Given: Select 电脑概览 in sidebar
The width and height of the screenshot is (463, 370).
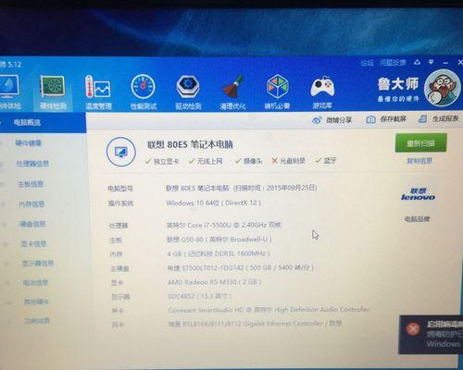Looking at the screenshot, I should (x=27, y=123).
